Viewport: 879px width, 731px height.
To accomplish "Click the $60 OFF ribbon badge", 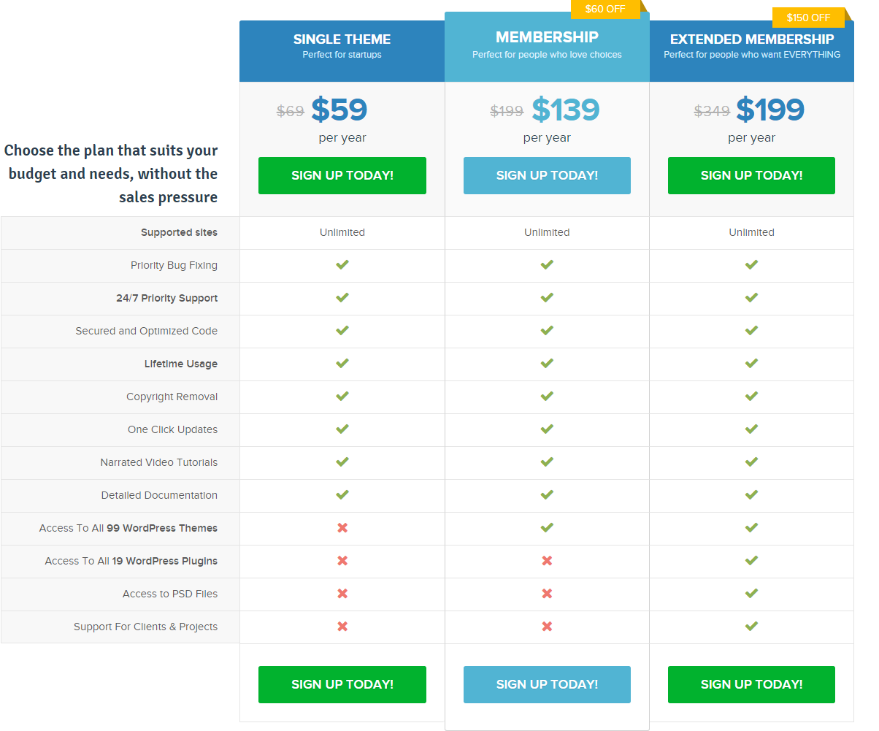I will tap(607, 9).
